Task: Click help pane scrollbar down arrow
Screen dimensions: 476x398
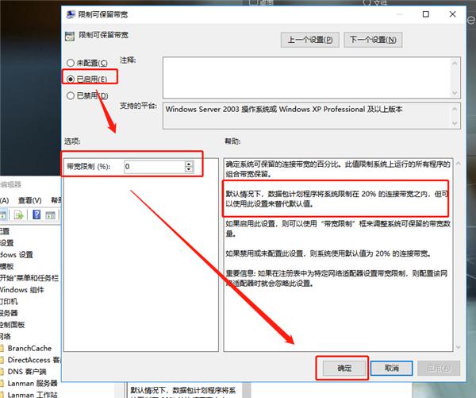Action: [x=458, y=346]
